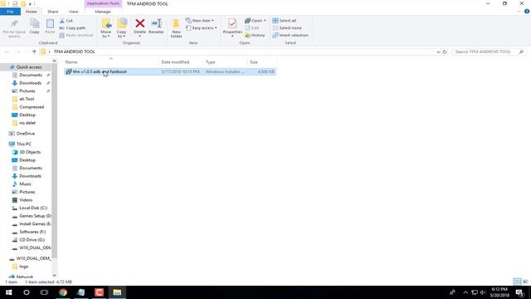Create a New folder
This screenshot has height=299, width=531.
click(176, 28)
